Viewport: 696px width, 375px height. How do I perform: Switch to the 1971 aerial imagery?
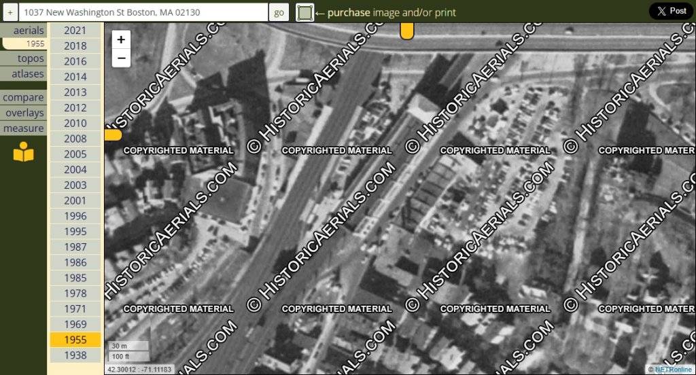click(x=75, y=309)
